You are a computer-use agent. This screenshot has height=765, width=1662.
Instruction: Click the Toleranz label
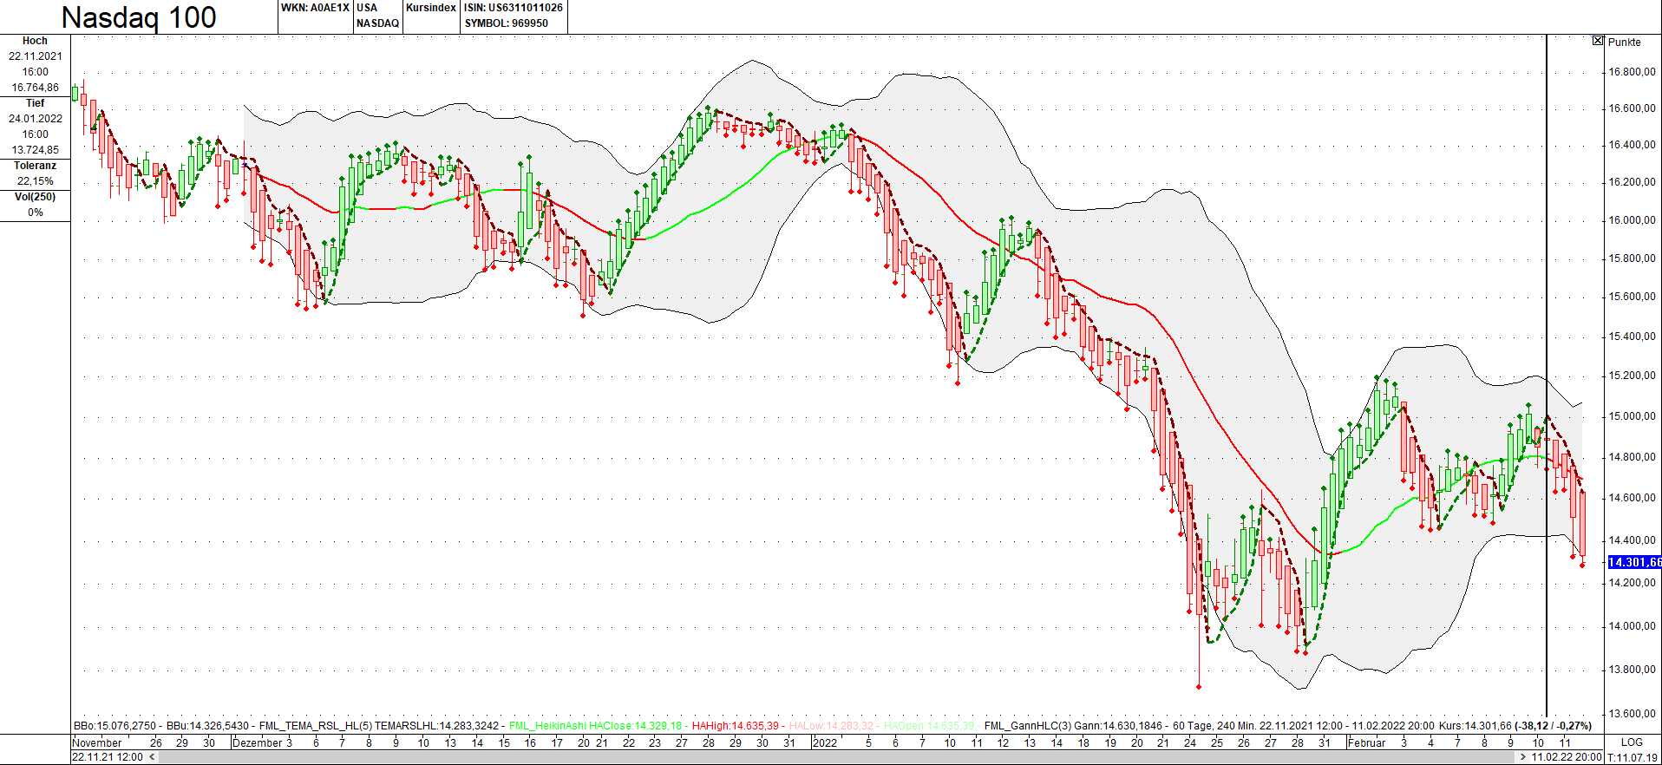coord(35,166)
